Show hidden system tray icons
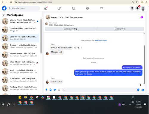149x114 pixels. [x=130, y=104]
